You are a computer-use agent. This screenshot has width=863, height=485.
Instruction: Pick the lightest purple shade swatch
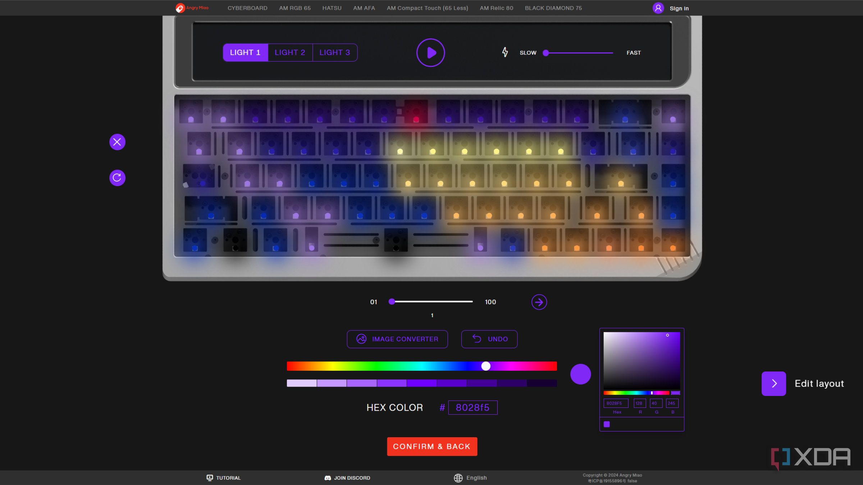tap(302, 383)
